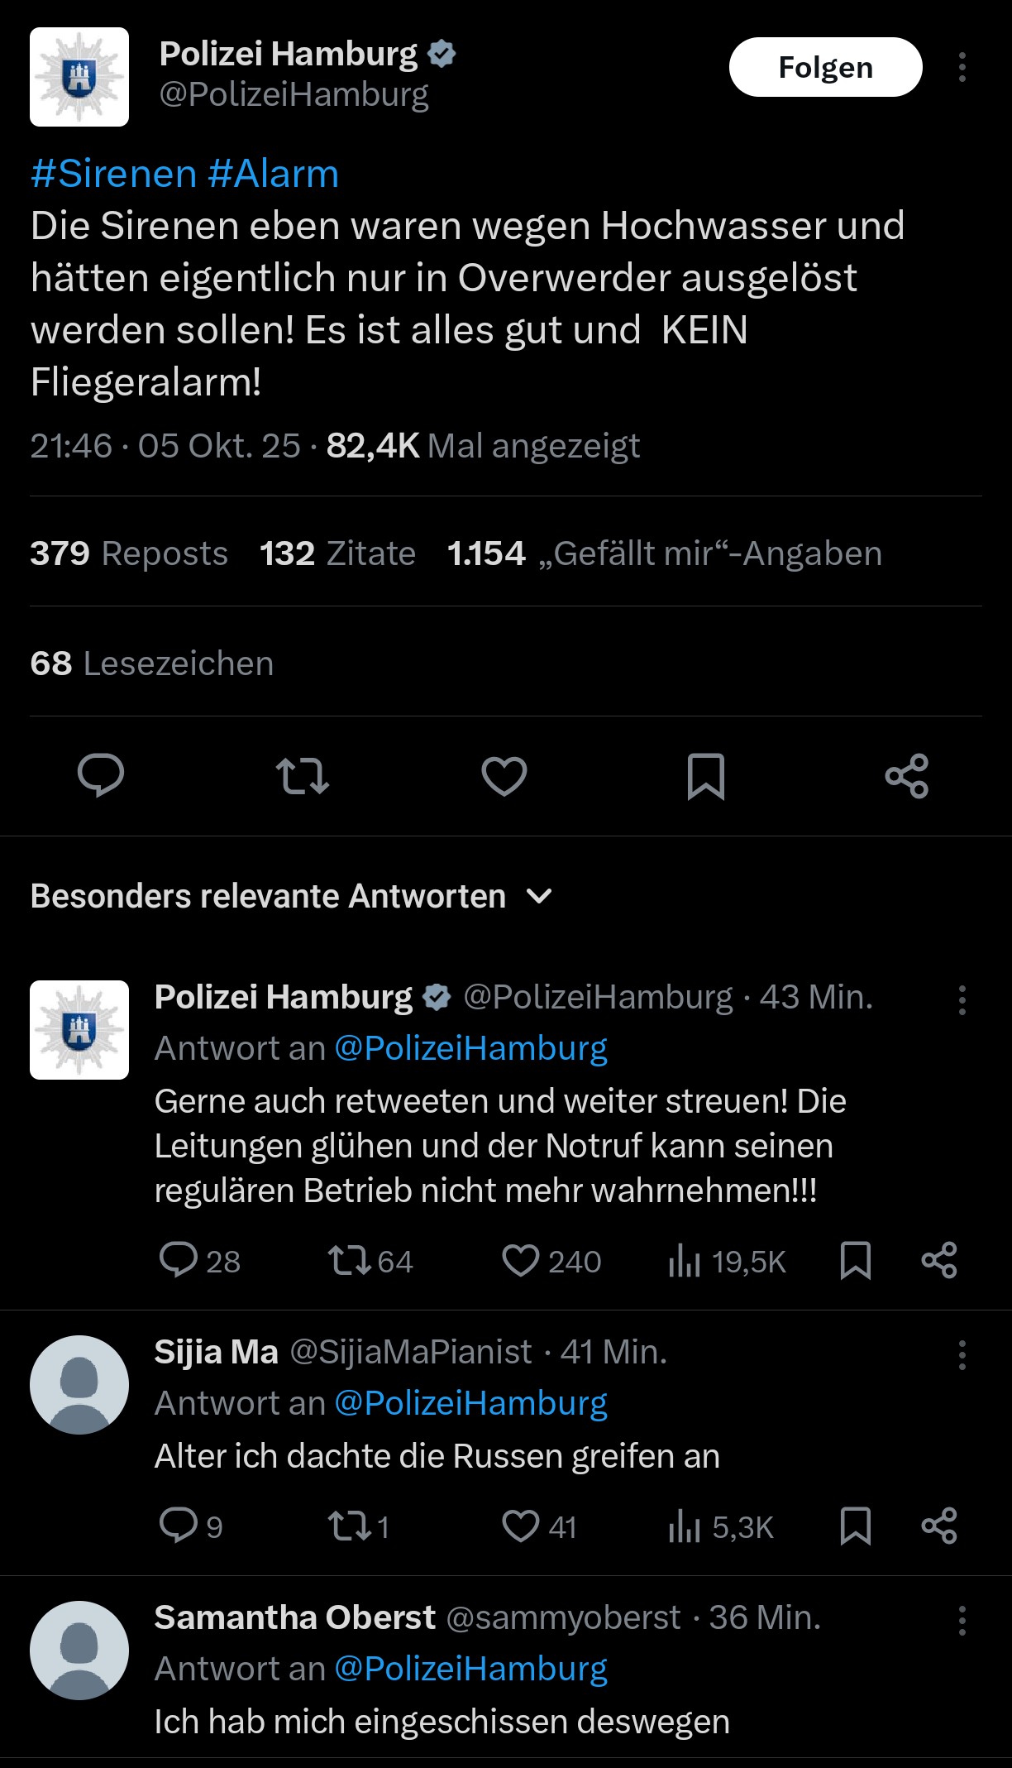The height and width of the screenshot is (1768, 1012).
Task: Share Sijia Ma's reply
Action: coord(939,1526)
